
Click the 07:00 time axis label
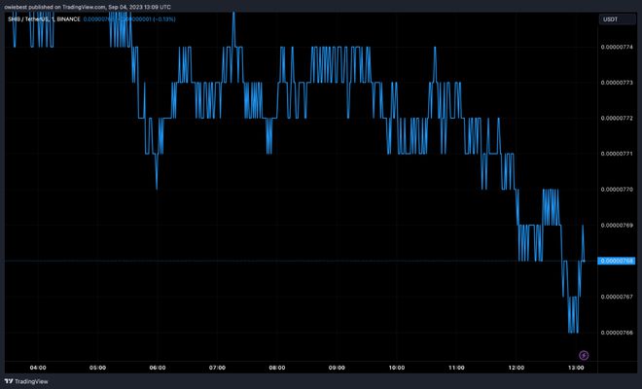pyautogui.click(x=217, y=368)
